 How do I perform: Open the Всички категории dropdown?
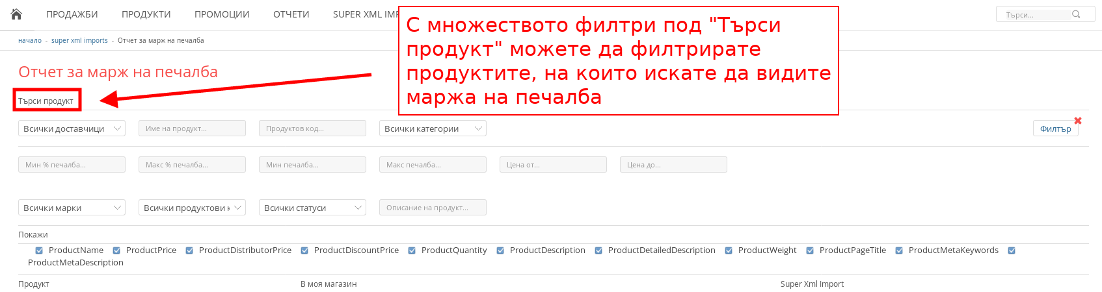pos(433,128)
